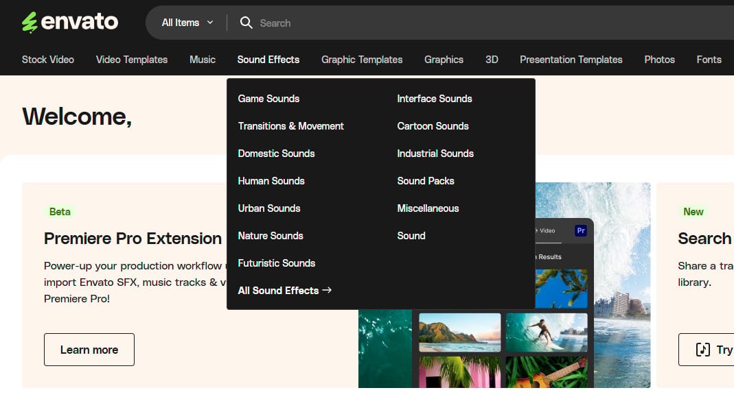Select the Video tab in preview panel
This screenshot has height=412, width=734.
(547, 231)
